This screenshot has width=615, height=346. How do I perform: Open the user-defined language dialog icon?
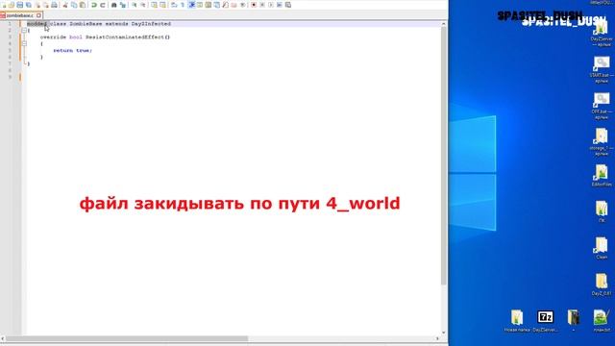click(200, 5)
